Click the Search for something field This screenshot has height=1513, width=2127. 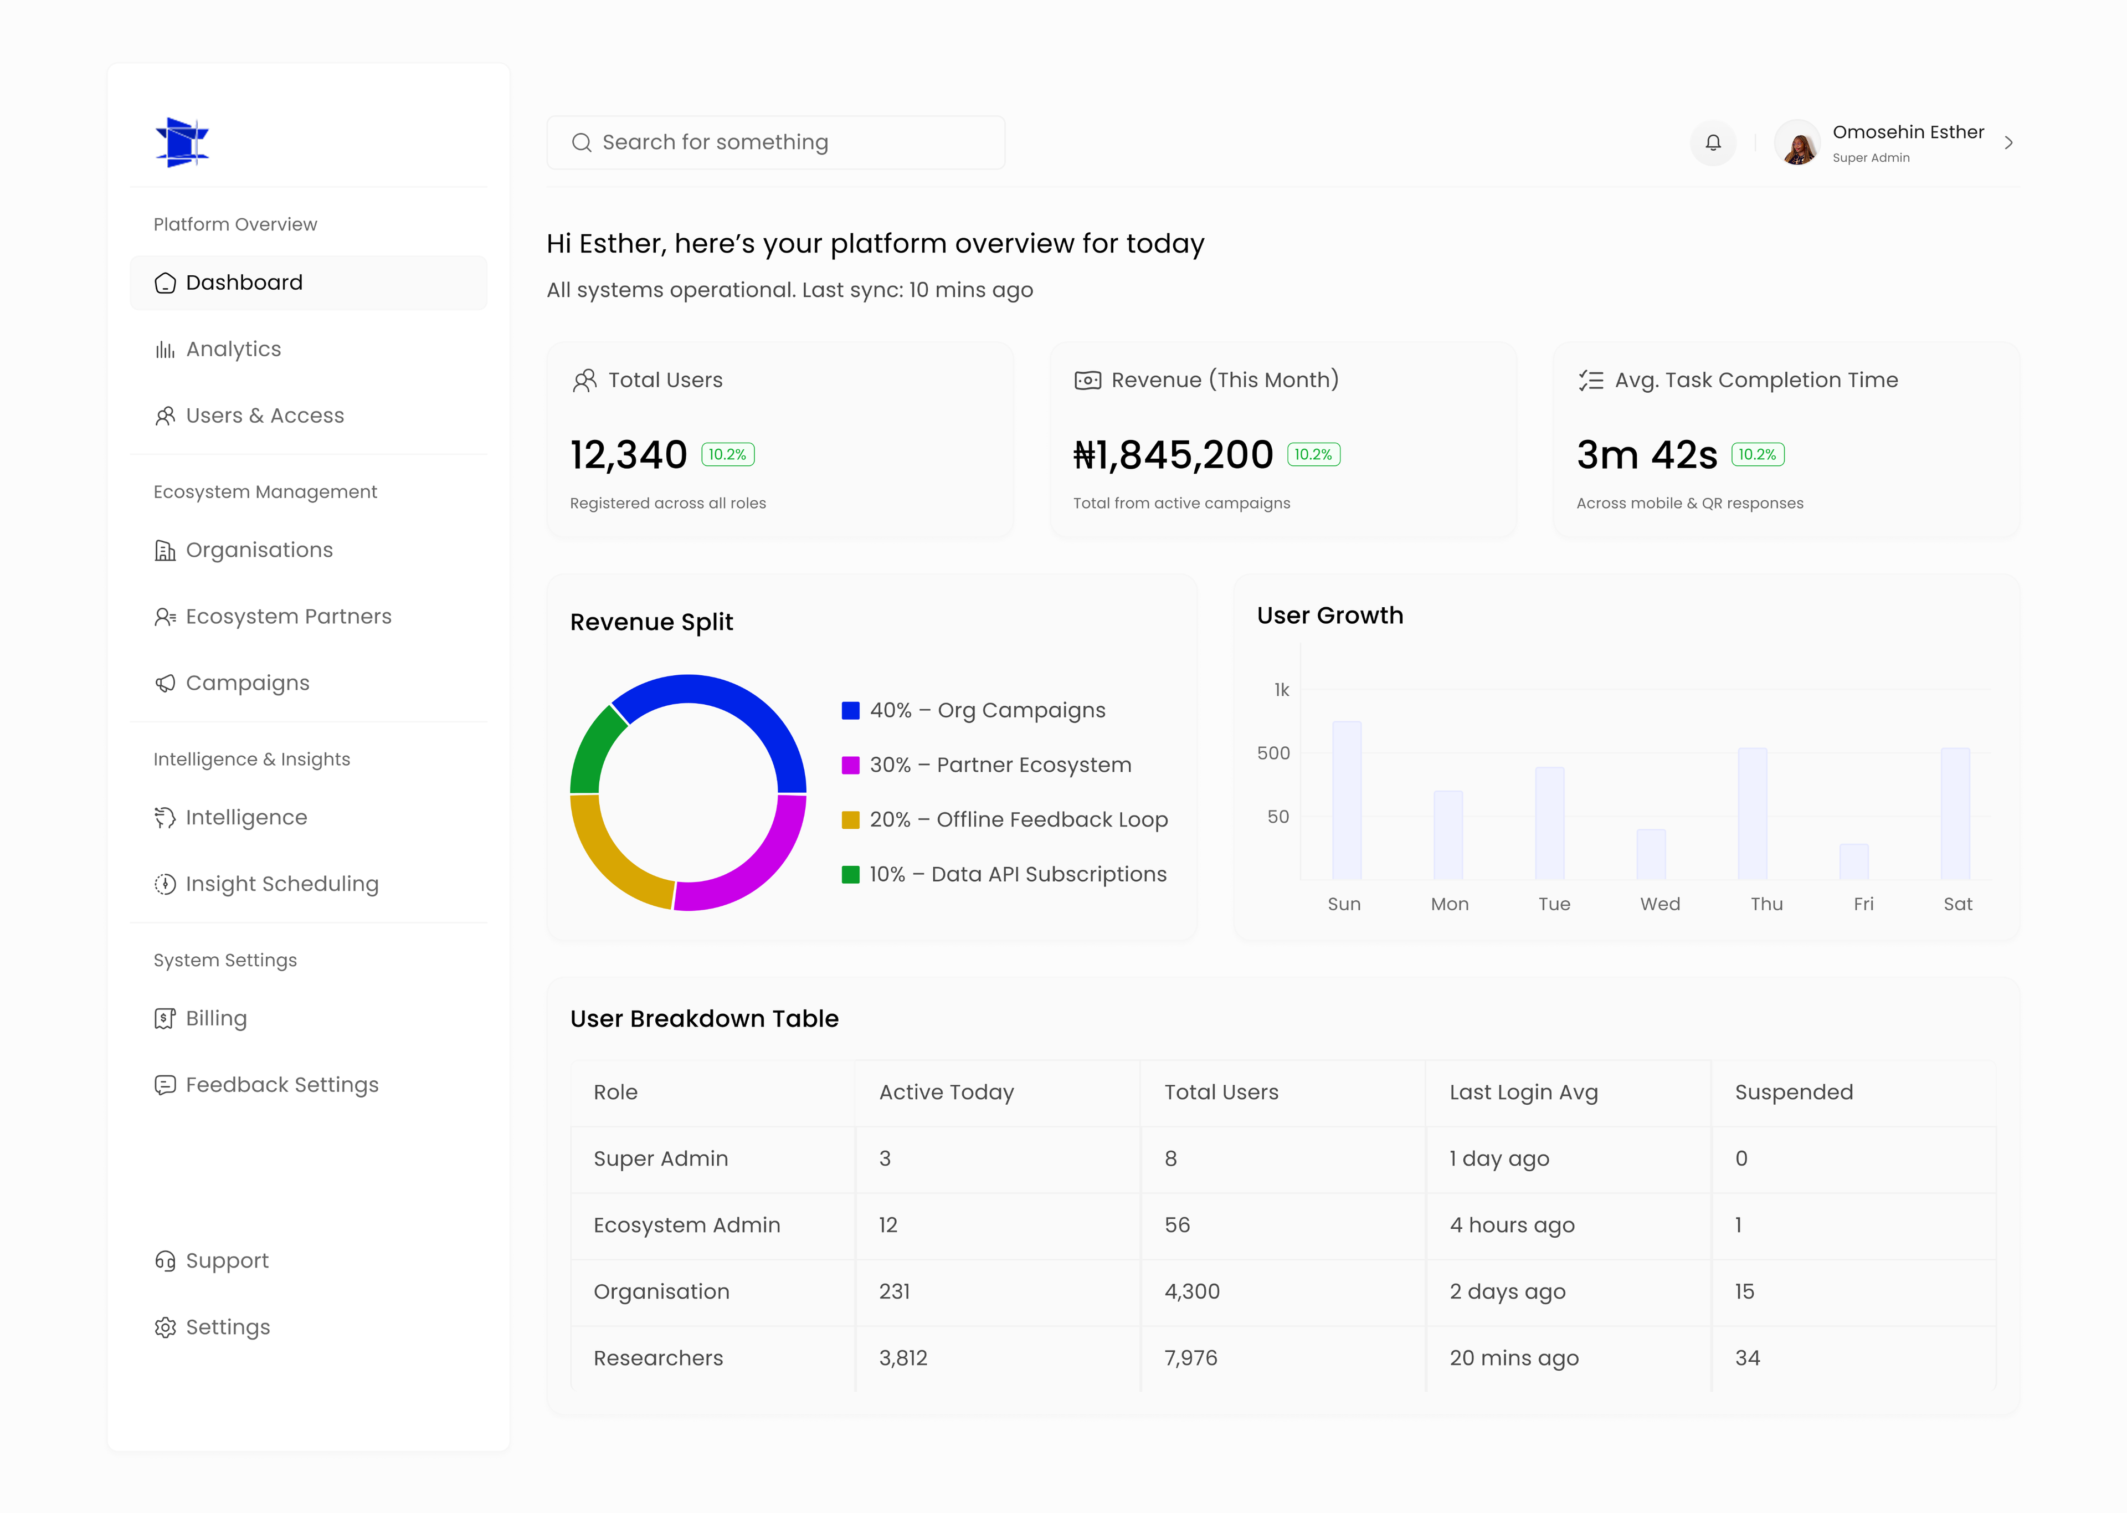(775, 142)
